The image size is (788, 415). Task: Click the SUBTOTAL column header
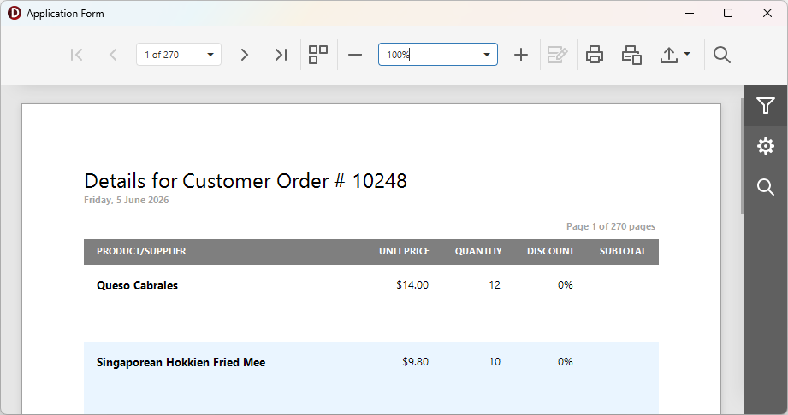tap(623, 251)
